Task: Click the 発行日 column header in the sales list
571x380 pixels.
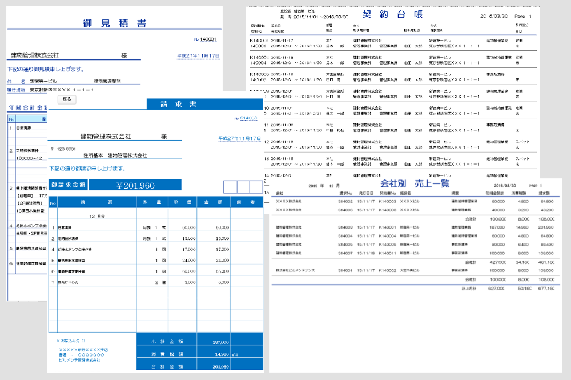Action: (365, 193)
